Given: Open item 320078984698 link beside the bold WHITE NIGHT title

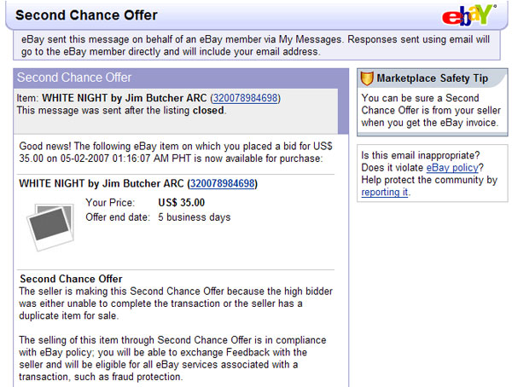Looking at the screenshot, I should click(x=223, y=183).
